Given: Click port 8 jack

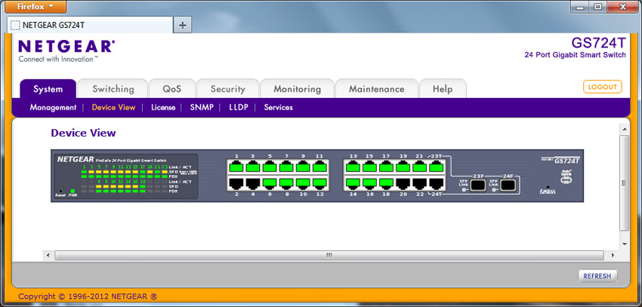Looking at the screenshot, I should pos(286,183).
